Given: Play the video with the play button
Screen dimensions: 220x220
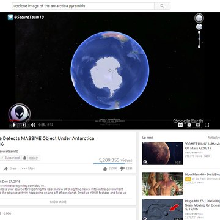Looking at the screenshot, I should coord(14,125).
